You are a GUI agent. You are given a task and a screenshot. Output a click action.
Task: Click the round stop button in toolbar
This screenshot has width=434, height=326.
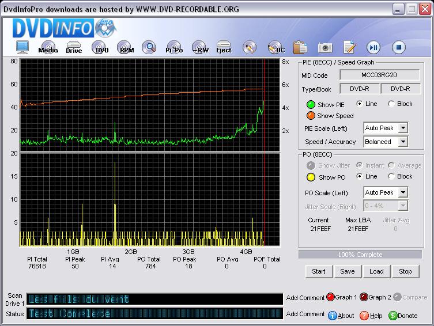(399, 47)
